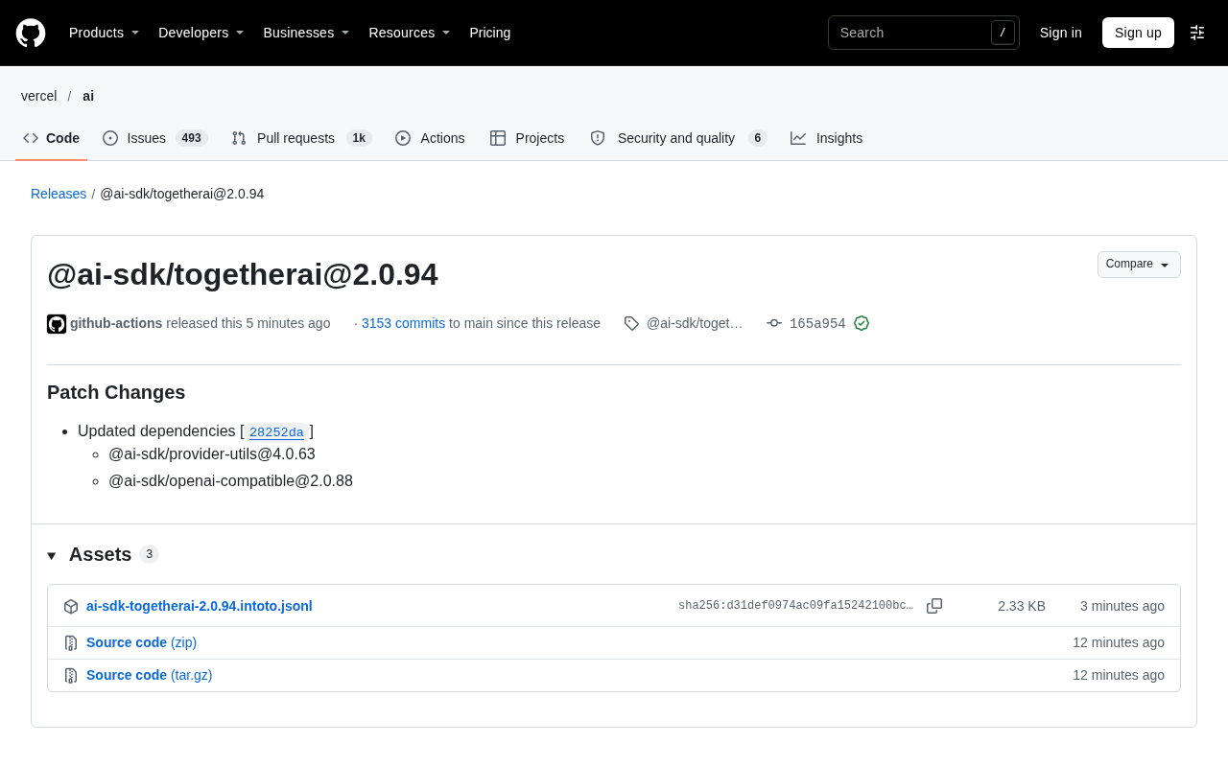Expand the Products menu
Screen dimensions: 1228x767
pos(105,33)
